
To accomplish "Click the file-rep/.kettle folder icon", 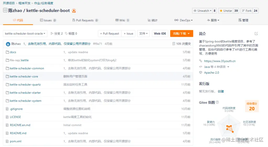I will click(7, 60).
